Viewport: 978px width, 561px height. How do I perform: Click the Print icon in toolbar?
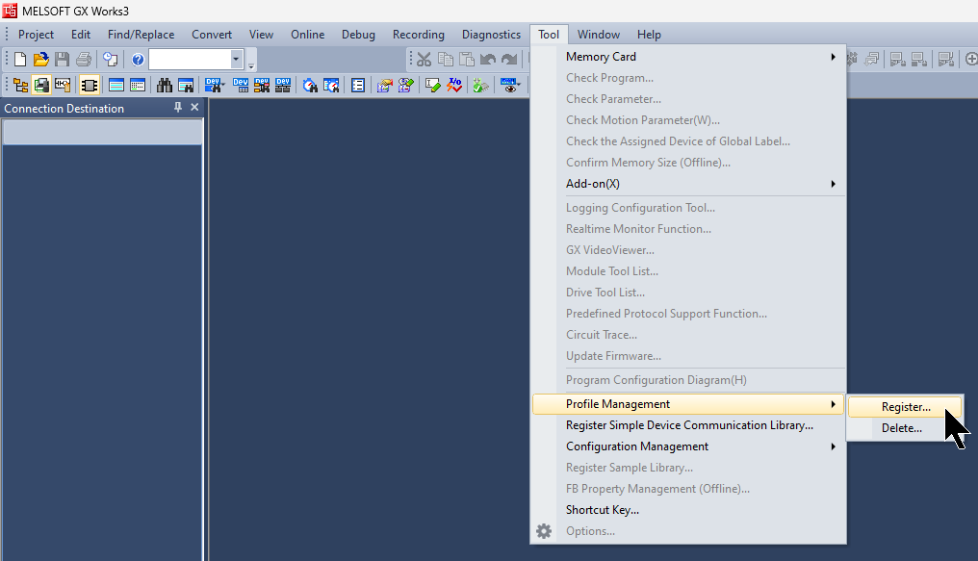click(83, 60)
